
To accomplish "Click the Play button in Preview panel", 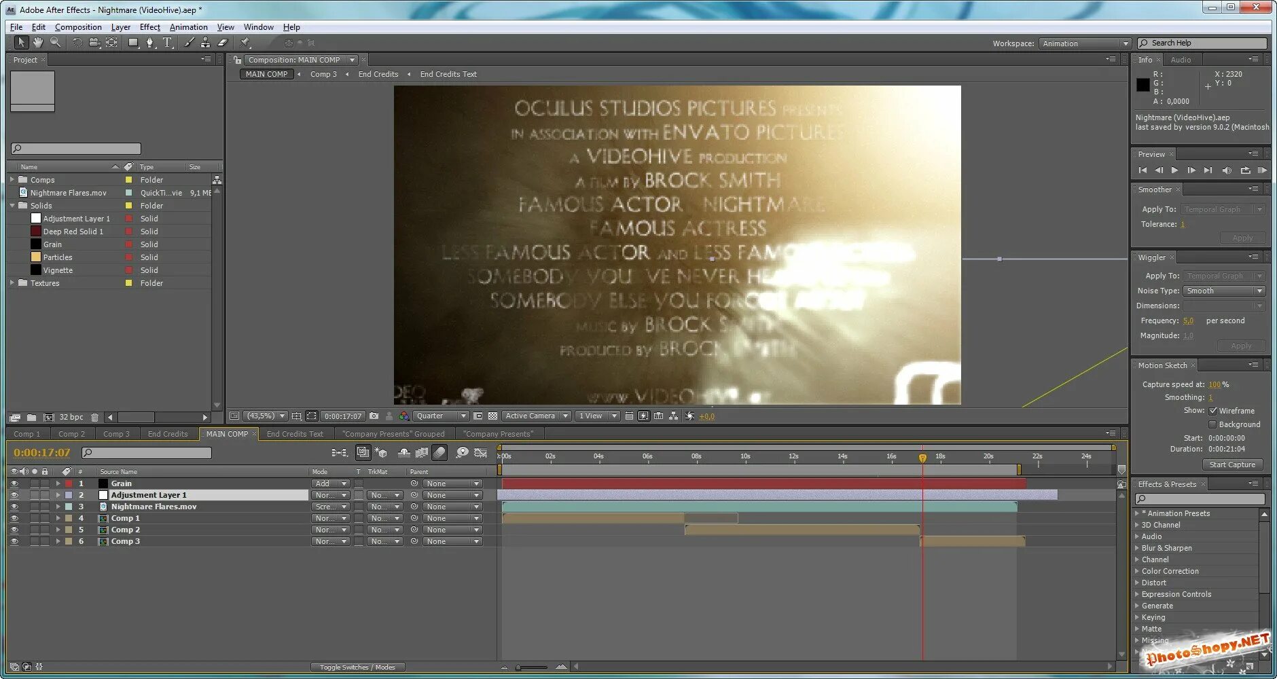I will (x=1174, y=170).
